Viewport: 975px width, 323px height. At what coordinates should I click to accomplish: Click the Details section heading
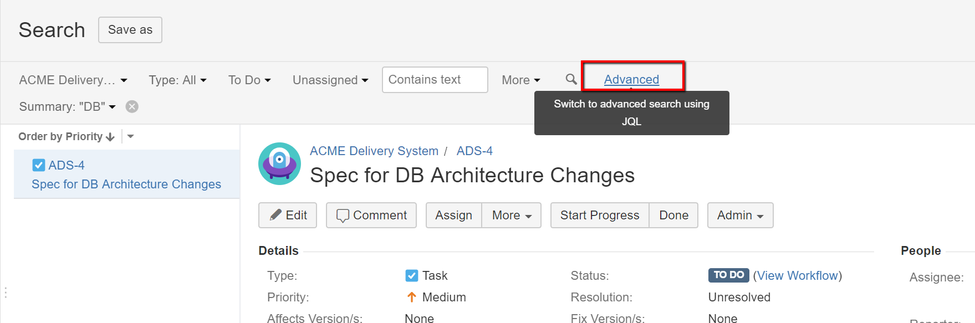278,251
